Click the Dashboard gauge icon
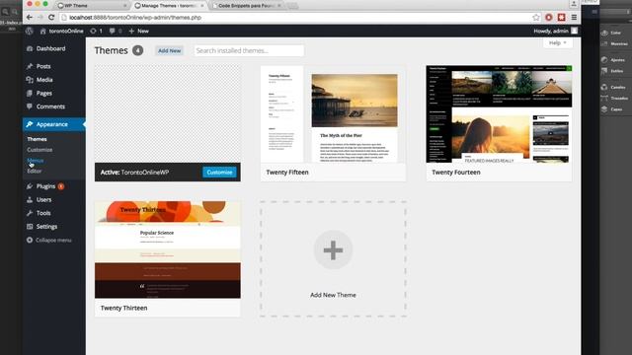This screenshot has width=632, height=355. click(30, 48)
